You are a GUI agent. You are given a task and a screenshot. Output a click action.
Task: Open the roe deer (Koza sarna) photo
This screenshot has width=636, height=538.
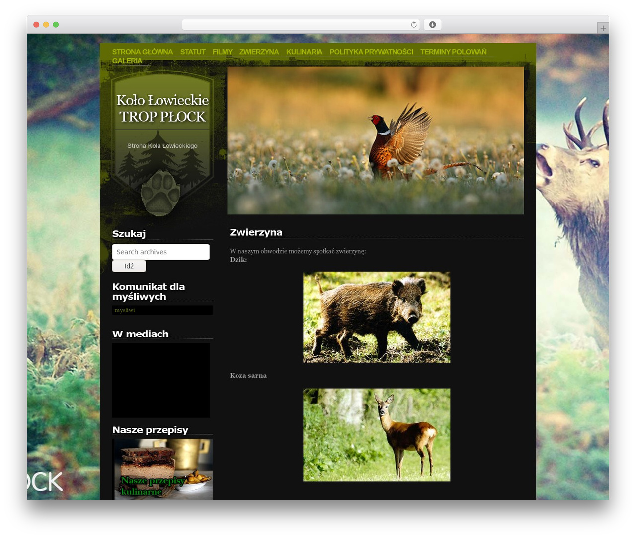coord(377,435)
